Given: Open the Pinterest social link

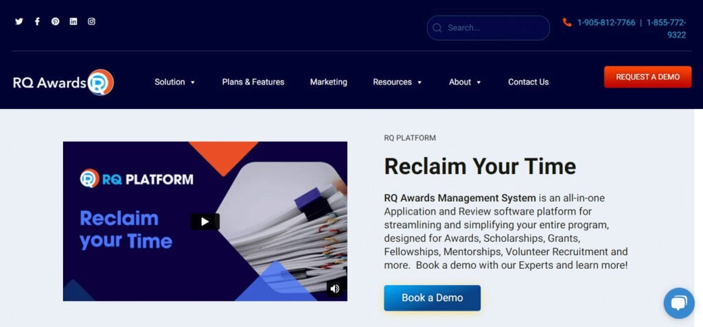Looking at the screenshot, I should coord(55,21).
